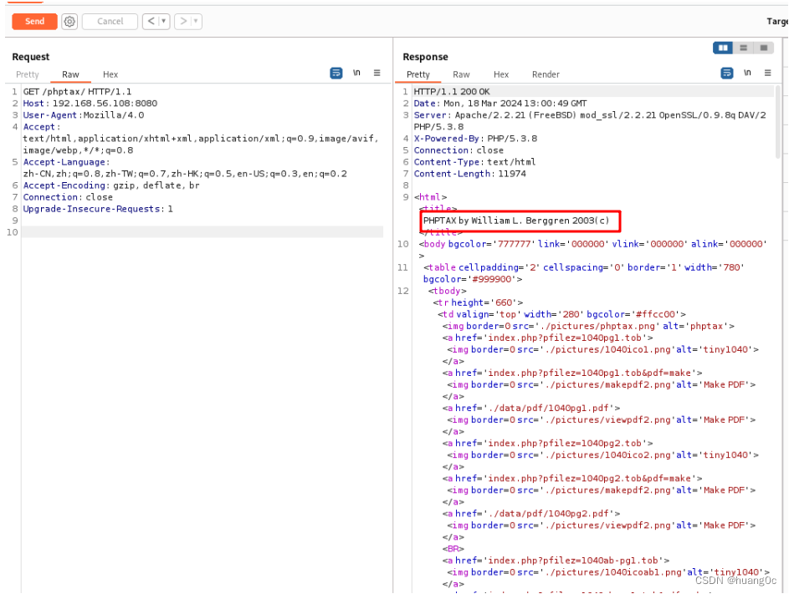Viewport: 789px width, 594px height.
Task: Select the Request Hex tab
Action: (x=110, y=74)
